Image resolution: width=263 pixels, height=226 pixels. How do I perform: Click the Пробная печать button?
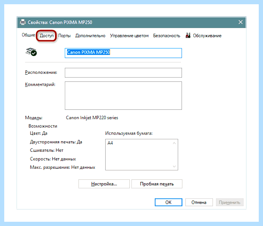coord(157,184)
